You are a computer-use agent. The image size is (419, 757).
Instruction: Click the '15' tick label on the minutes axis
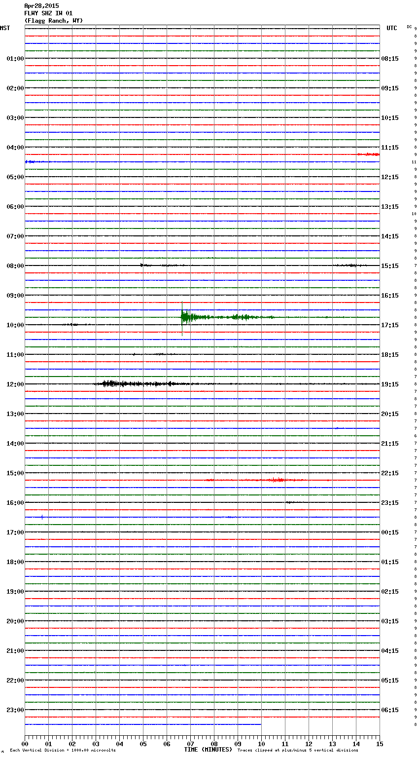[x=380, y=744]
